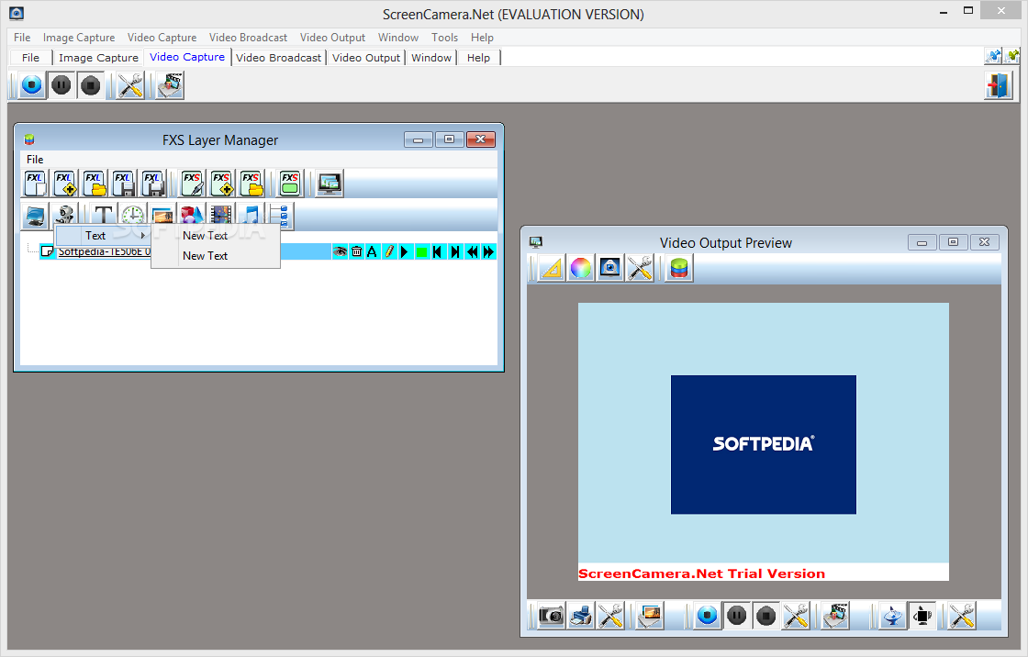Open the color wheel in Video Output Preview toolbar

[581, 268]
